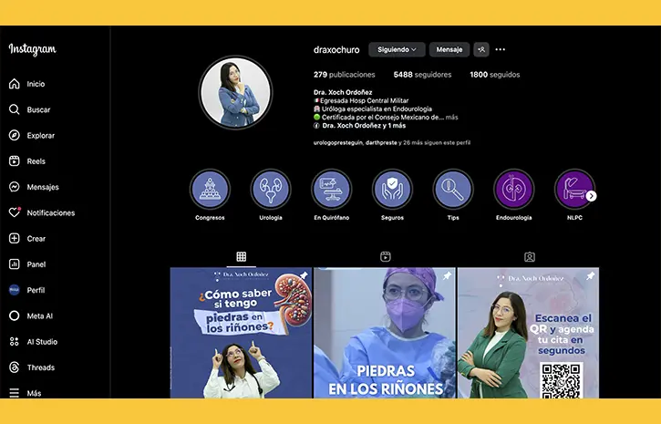Switch to posts grid tab

(241, 256)
